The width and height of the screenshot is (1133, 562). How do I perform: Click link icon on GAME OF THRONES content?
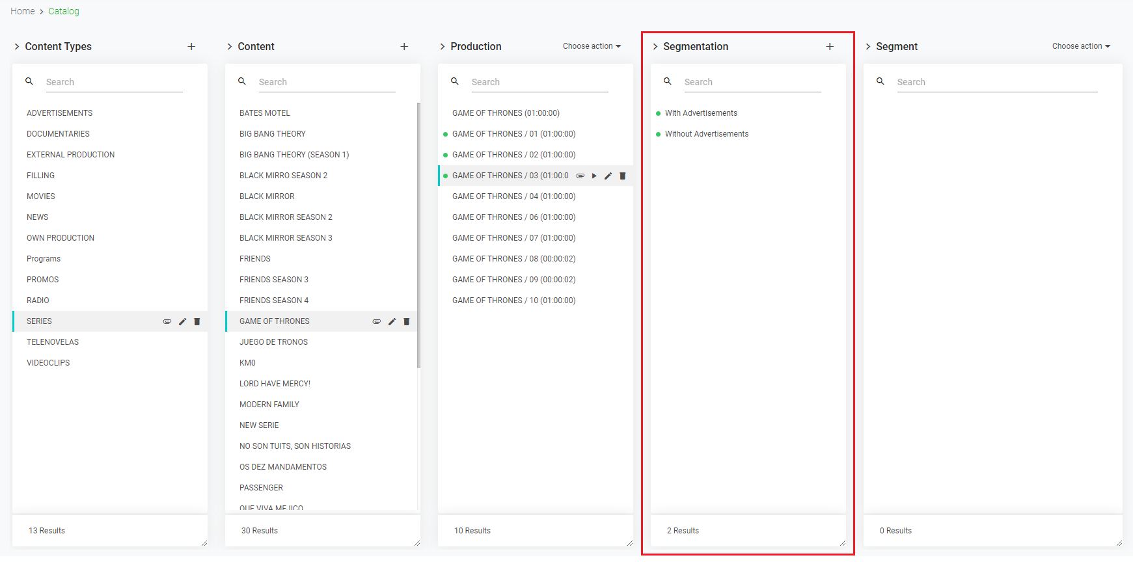pos(376,321)
